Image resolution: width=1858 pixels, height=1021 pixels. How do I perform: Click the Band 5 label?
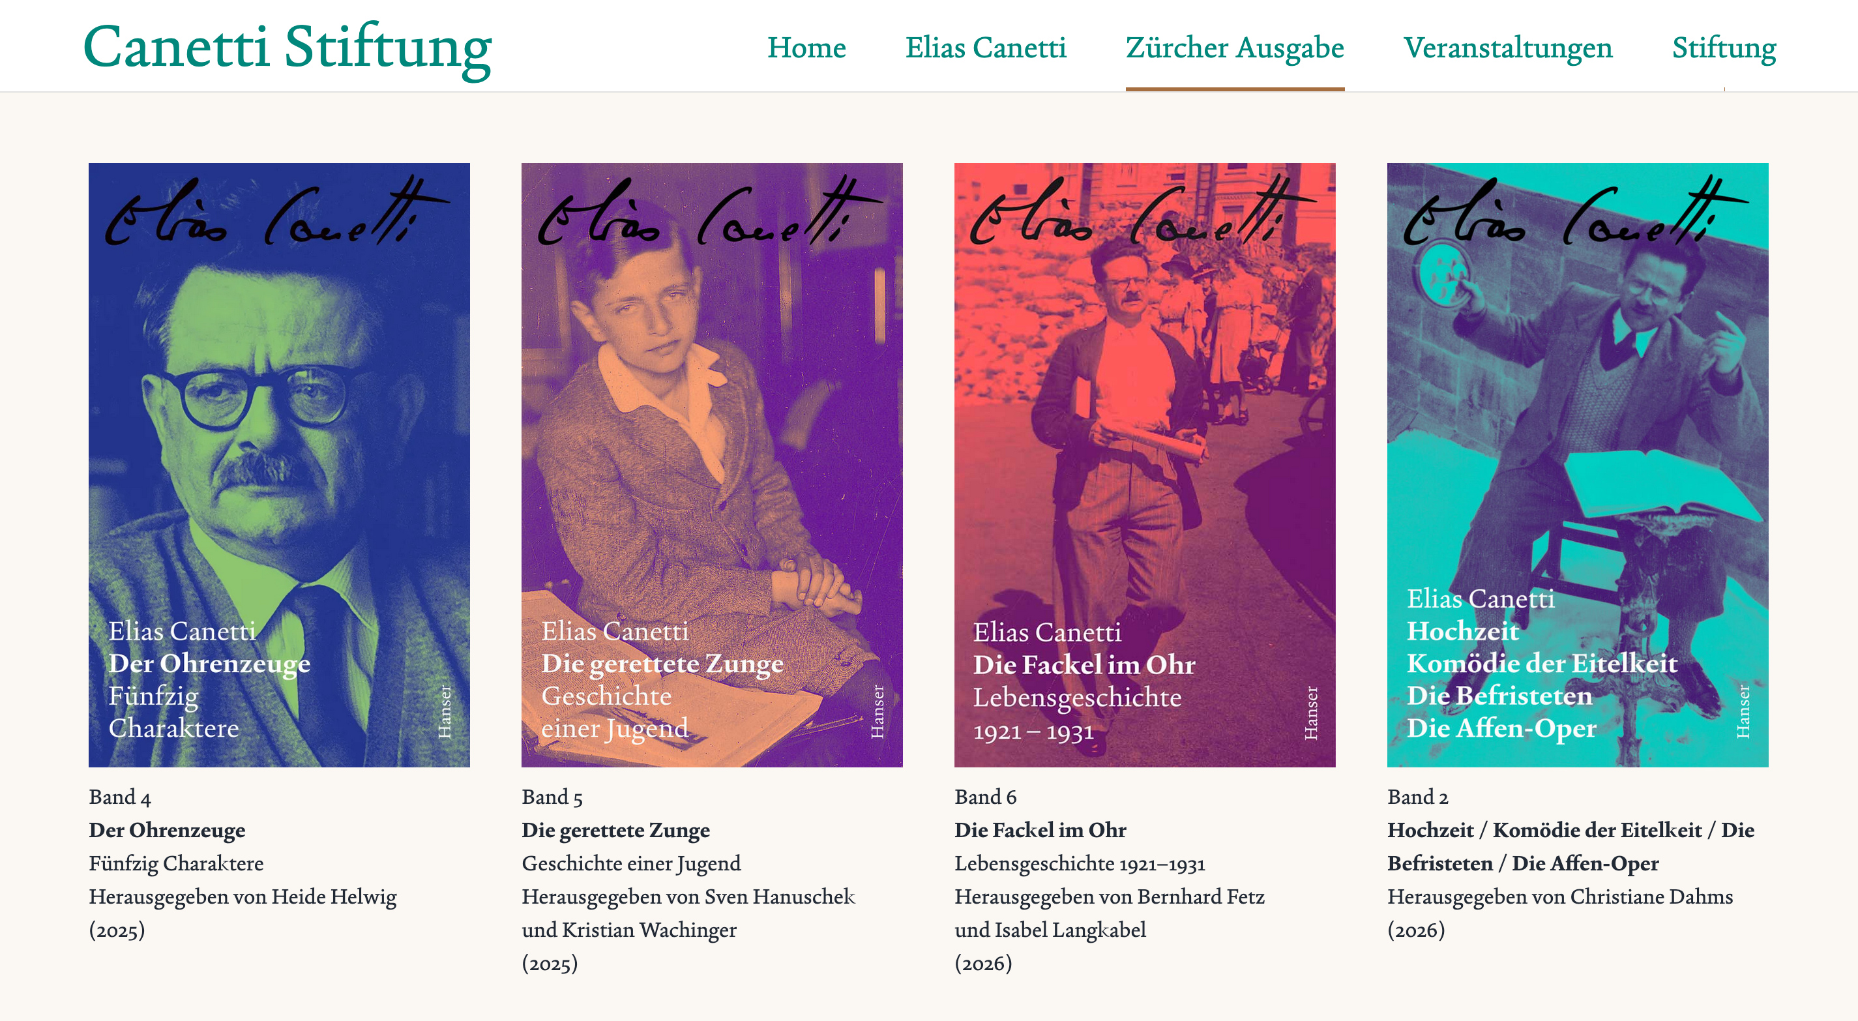(x=552, y=797)
